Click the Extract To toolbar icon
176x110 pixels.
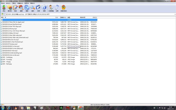pyautogui.click(x=10, y=9)
